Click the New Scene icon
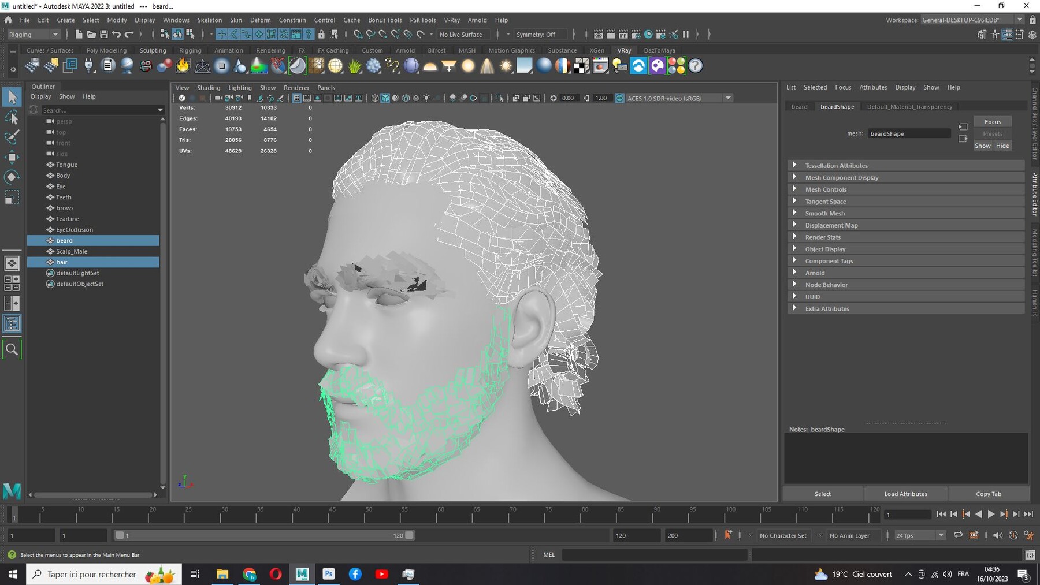The image size is (1040, 585). coord(79,35)
